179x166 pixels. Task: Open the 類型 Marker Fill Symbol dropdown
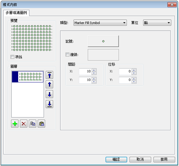point(100,23)
